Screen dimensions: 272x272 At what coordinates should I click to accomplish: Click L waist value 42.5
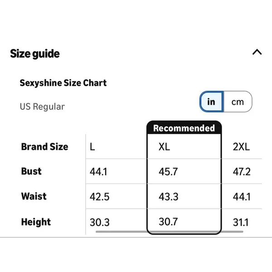(100, 197)
